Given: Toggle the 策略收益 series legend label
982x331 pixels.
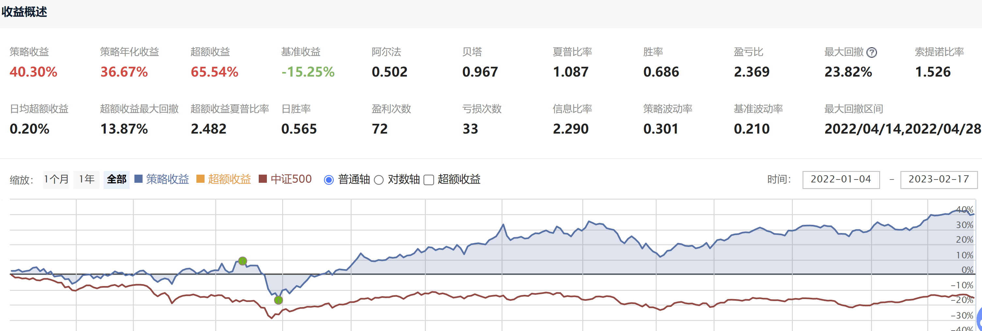Looking at the screenshot, I should (167, 179).
